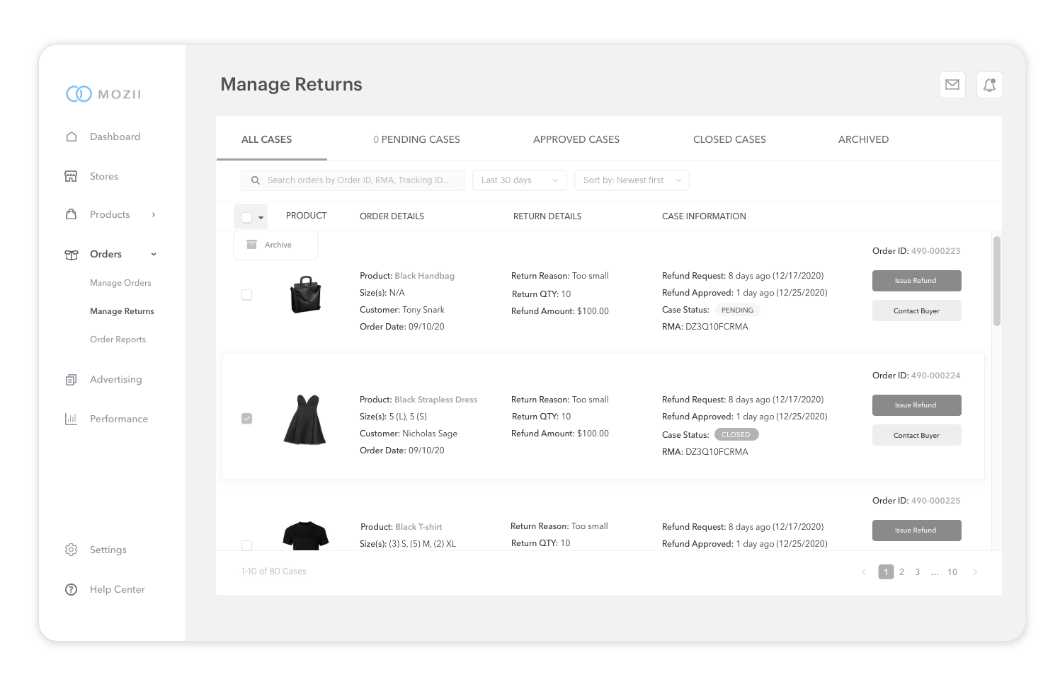Open the bulk actions dropdown arrow
Image resolution: width=1060 pixels, height=679 pixels.
click(261, 218)
